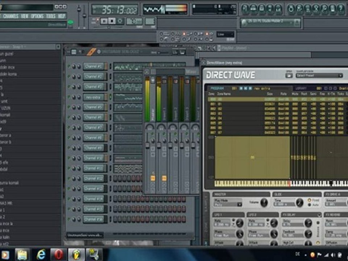
Task: Toggle the mute LED for Channel #1
Action: (x=69, y=67)
